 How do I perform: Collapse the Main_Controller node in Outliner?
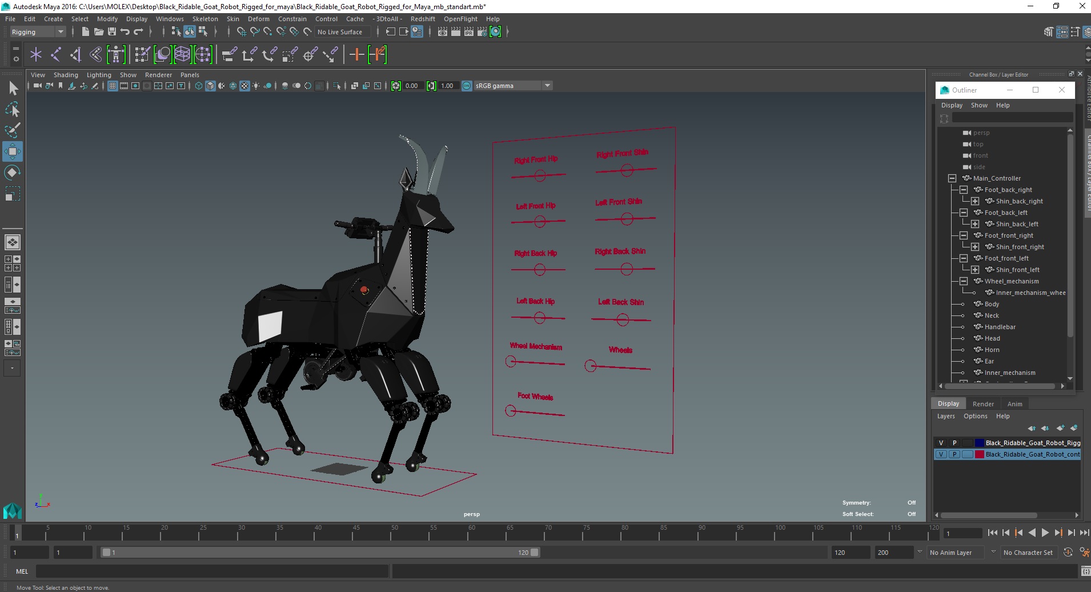[x=952, y=178]
